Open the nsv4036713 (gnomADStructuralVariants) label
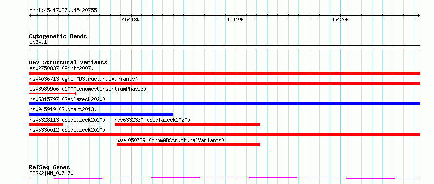434x184 pixels. [x=83, y=79]
